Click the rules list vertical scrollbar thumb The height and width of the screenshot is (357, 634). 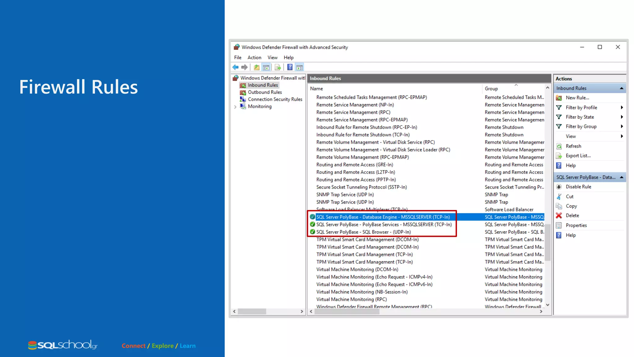548,242
